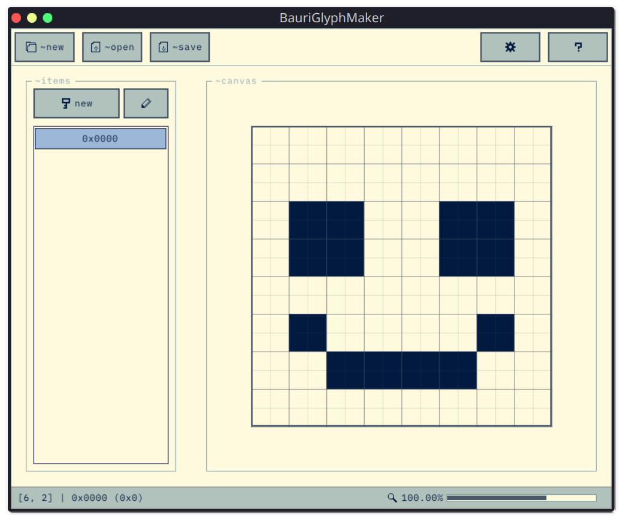Select the pencil edit icon in ~items
622x520 pixels.
pyautogui.click(x=145, y=103)
